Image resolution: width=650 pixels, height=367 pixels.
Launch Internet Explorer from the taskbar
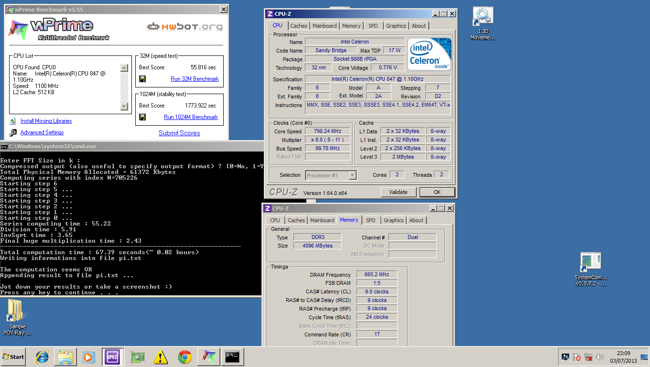[43, 356]
